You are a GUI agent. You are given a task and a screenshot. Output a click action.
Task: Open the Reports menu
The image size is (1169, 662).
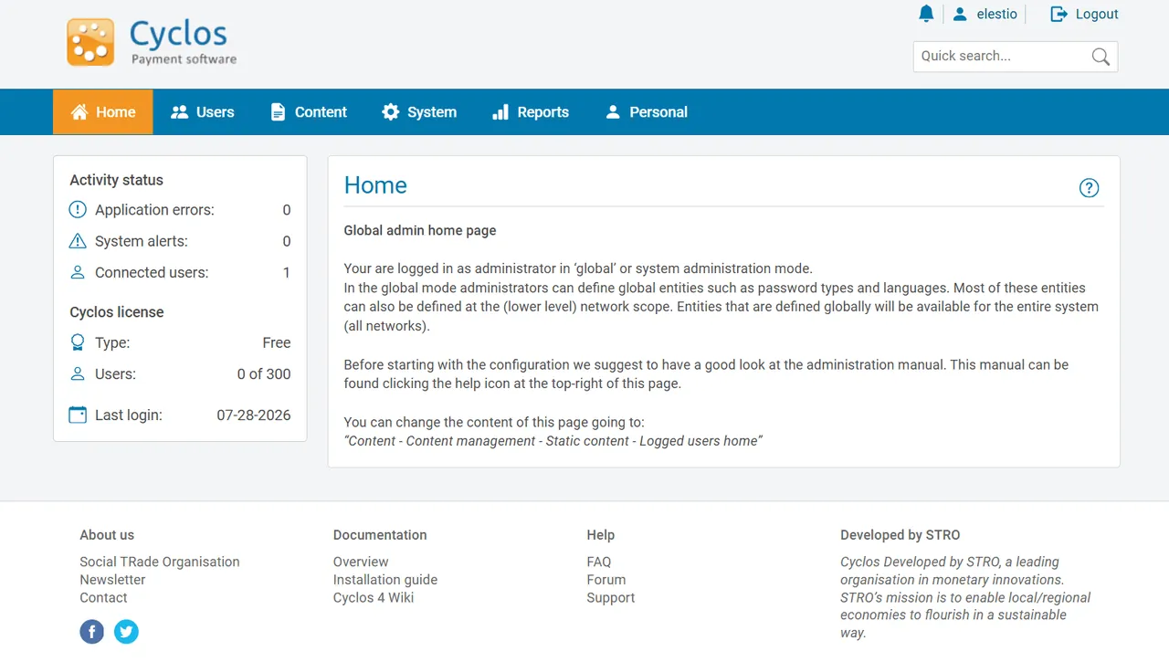531,112
